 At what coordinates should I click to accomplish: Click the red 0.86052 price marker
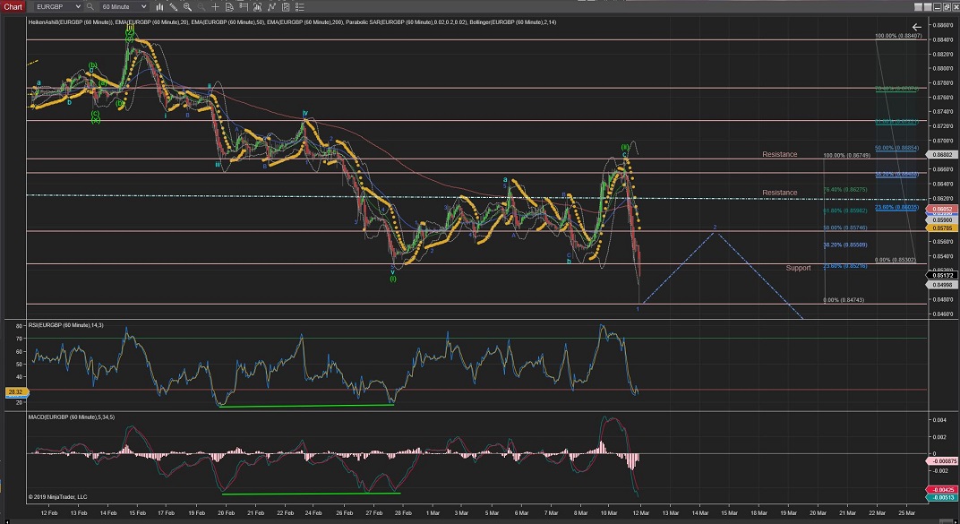941,210
